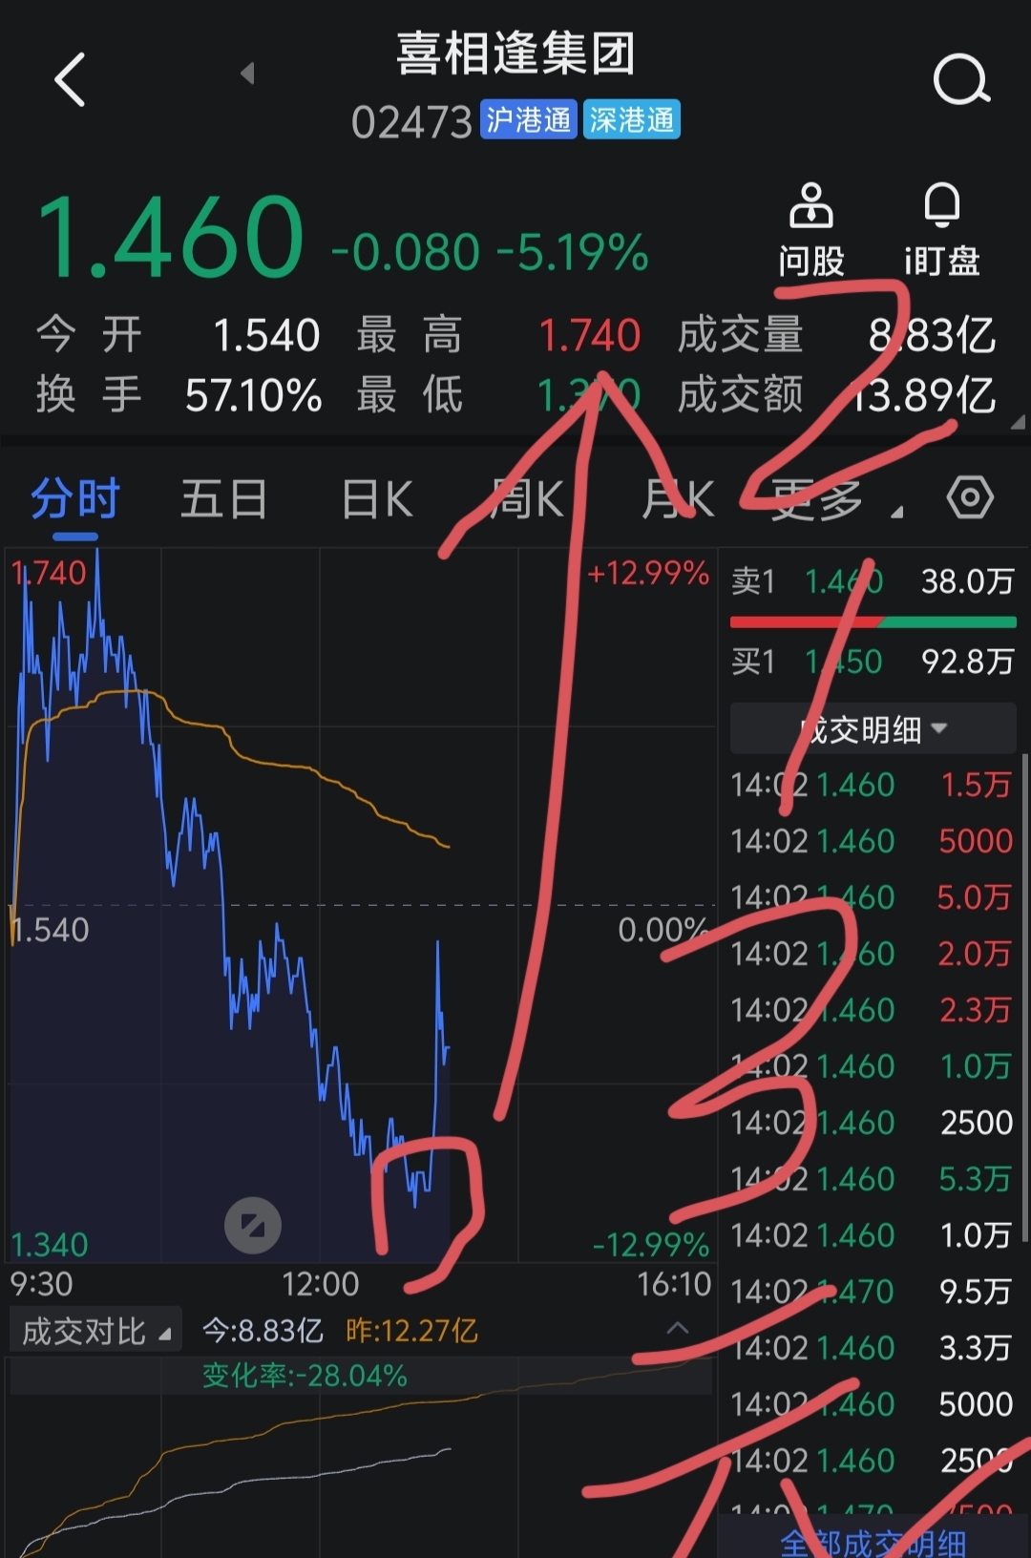Screen dimensions: 1031x1558
Task: Tap the intraday price chart area
Action: pyautogui.click(x=361, y=905)
